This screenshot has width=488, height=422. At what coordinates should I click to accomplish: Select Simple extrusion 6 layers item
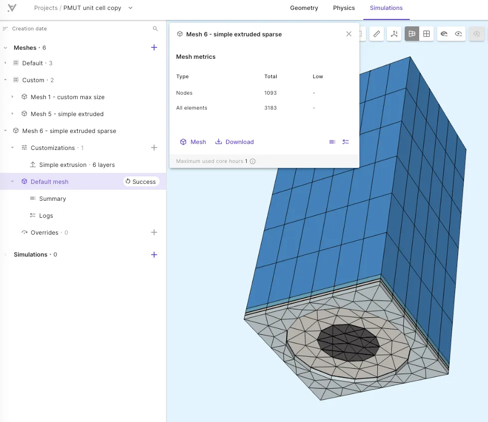pos(77,165)
